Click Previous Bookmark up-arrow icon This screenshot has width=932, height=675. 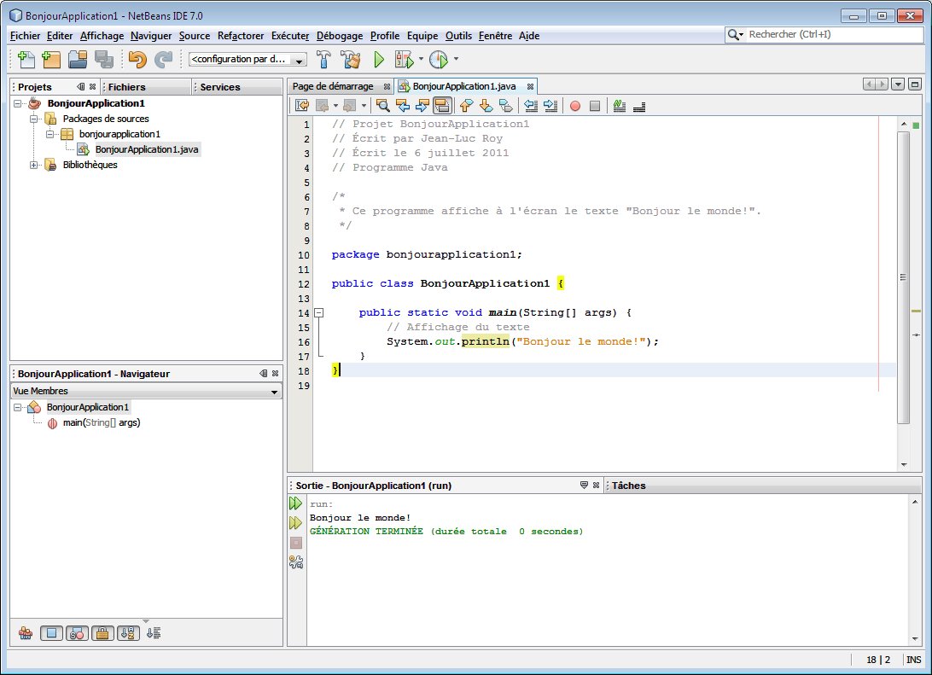467,106
